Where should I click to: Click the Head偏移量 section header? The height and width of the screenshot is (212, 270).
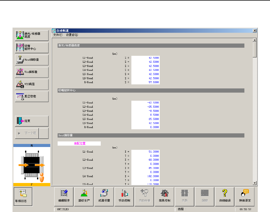point(151,135)
